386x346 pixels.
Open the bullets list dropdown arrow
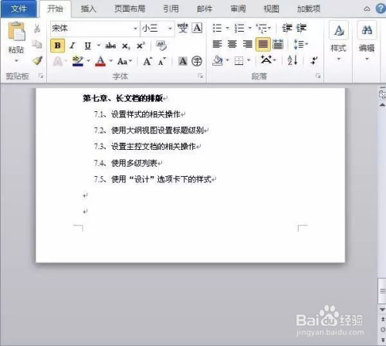coord(227,28)
